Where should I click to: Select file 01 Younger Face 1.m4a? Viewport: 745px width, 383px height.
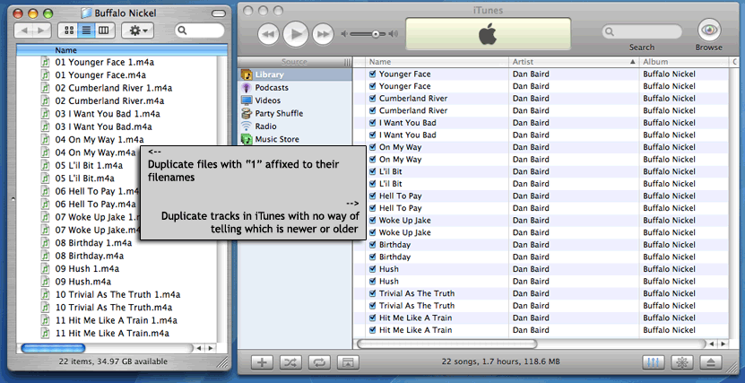point(105,62)
